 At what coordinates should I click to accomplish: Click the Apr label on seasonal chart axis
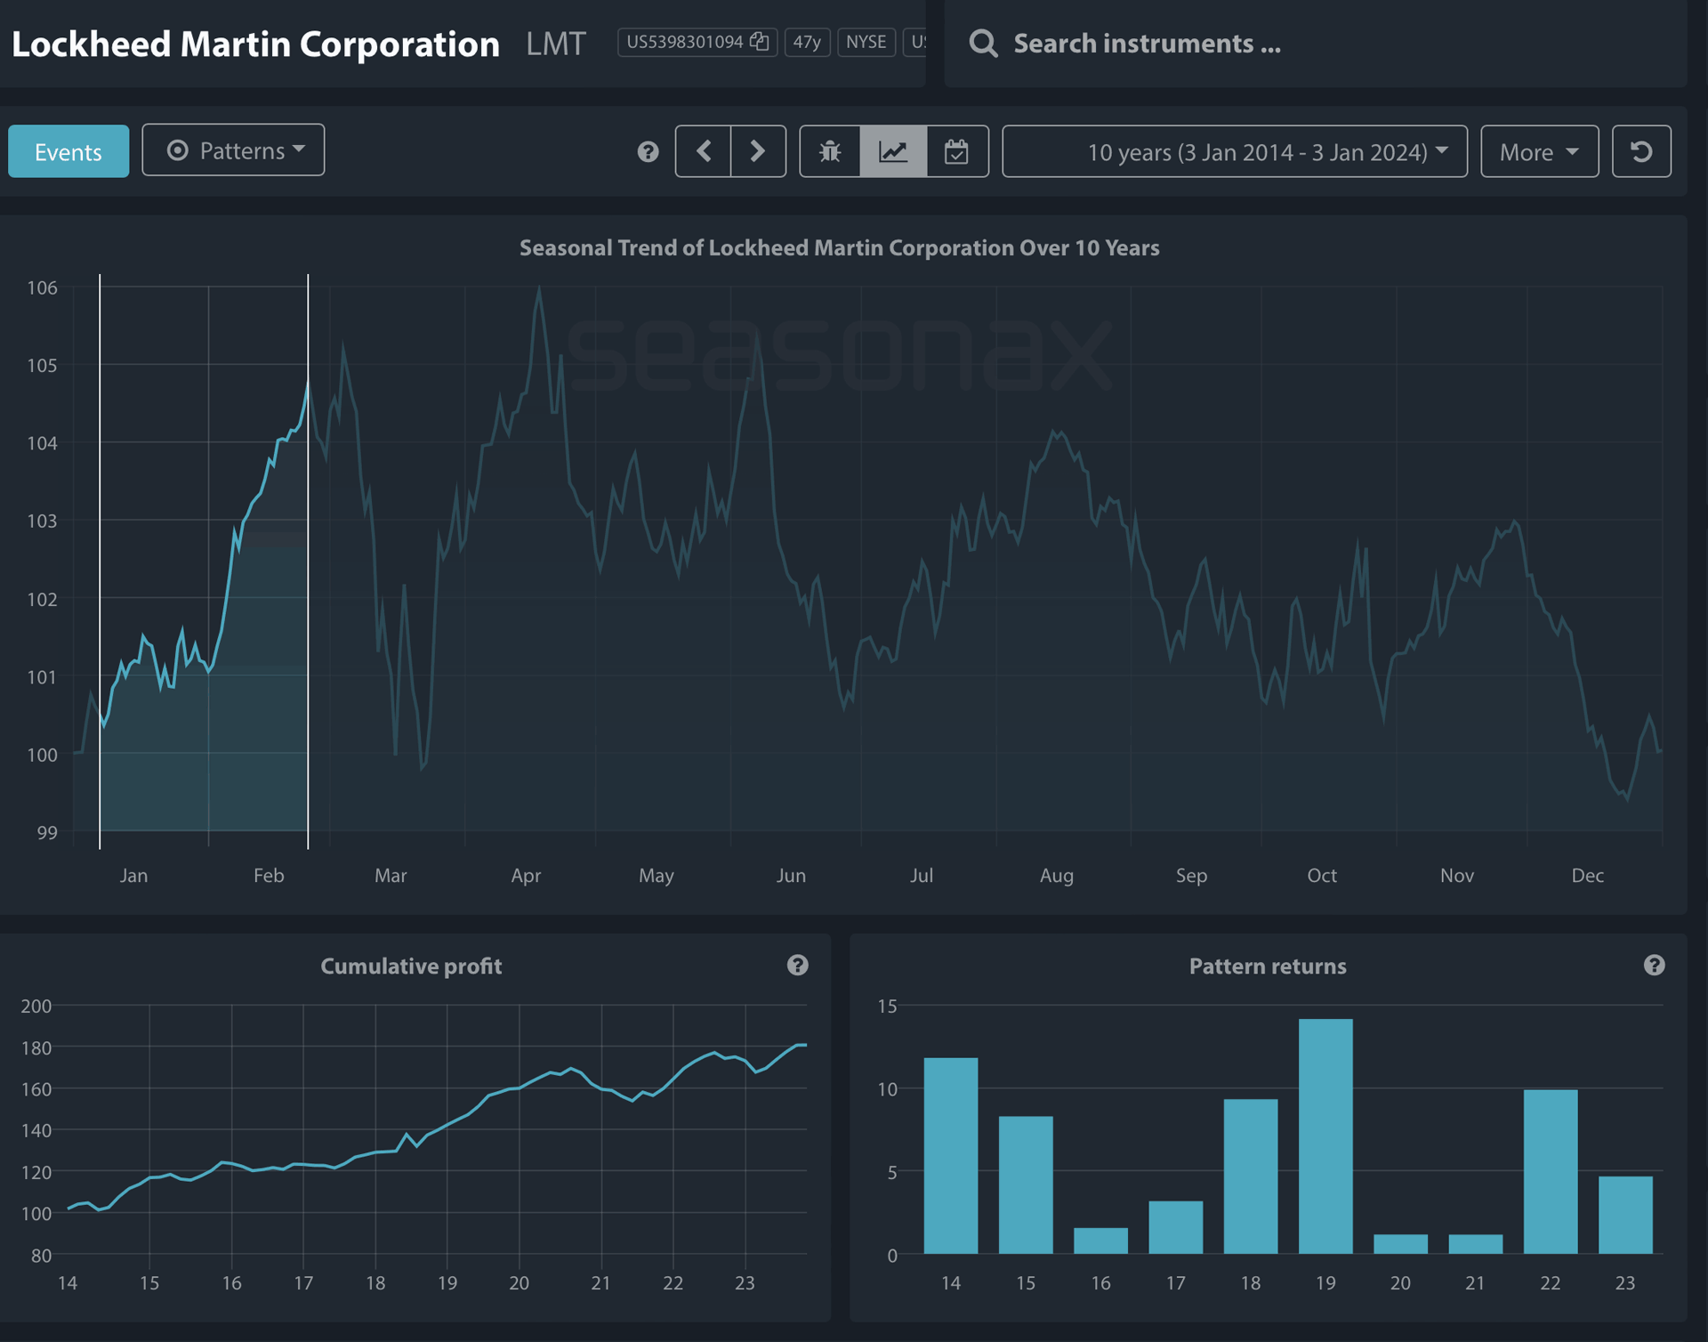point(526,876)
